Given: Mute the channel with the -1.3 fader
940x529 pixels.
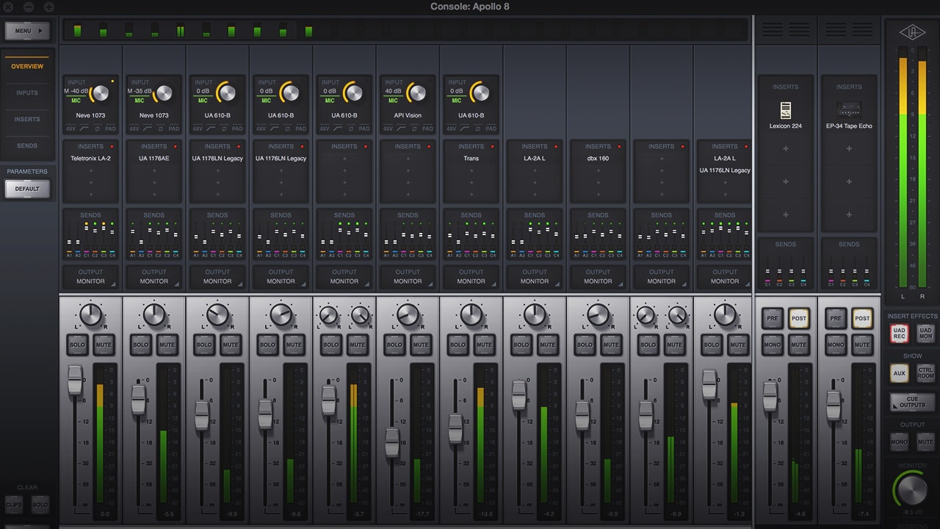Looking at the screenshot, I should tap(738, 344).
